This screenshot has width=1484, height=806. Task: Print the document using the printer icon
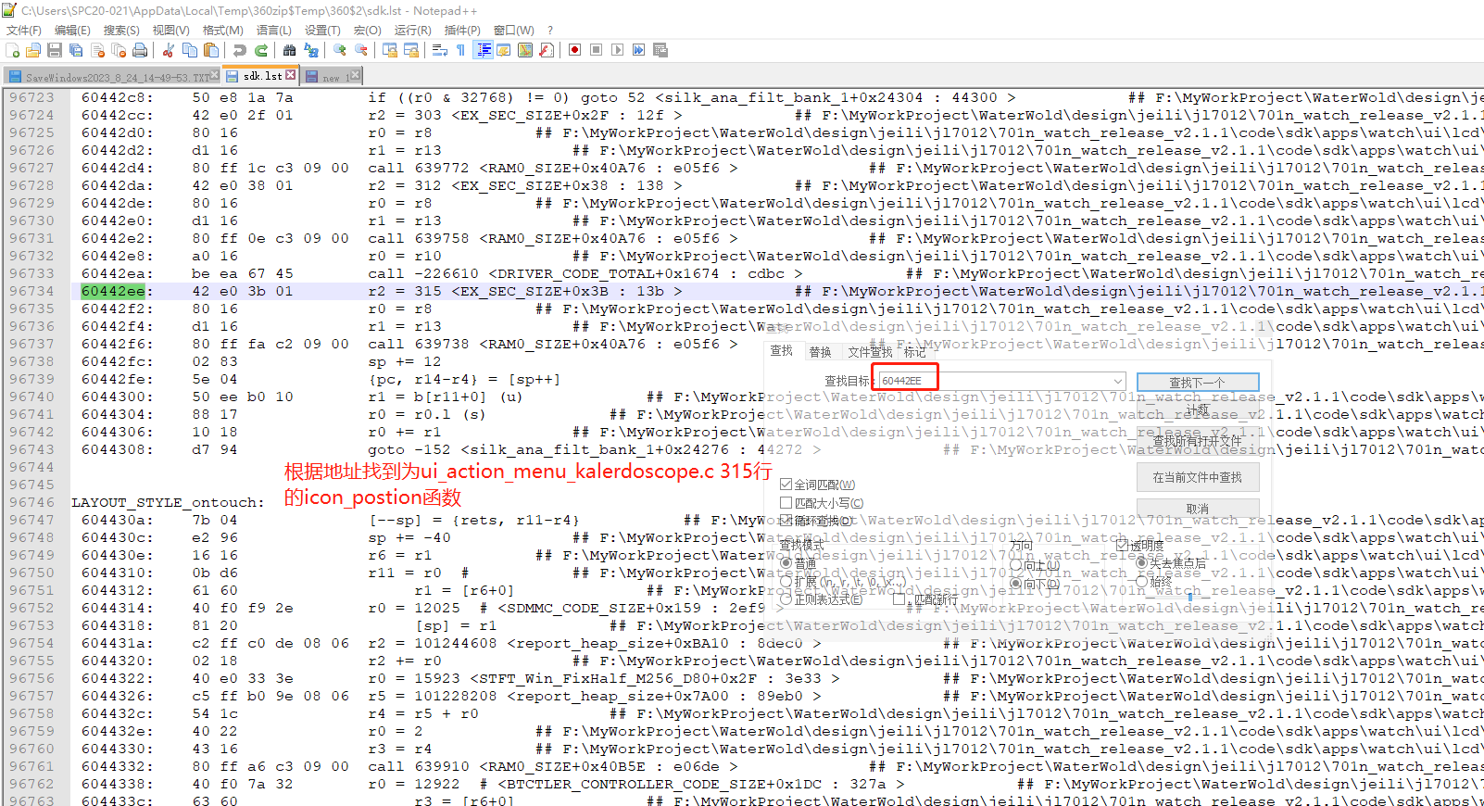pos(140,50)
